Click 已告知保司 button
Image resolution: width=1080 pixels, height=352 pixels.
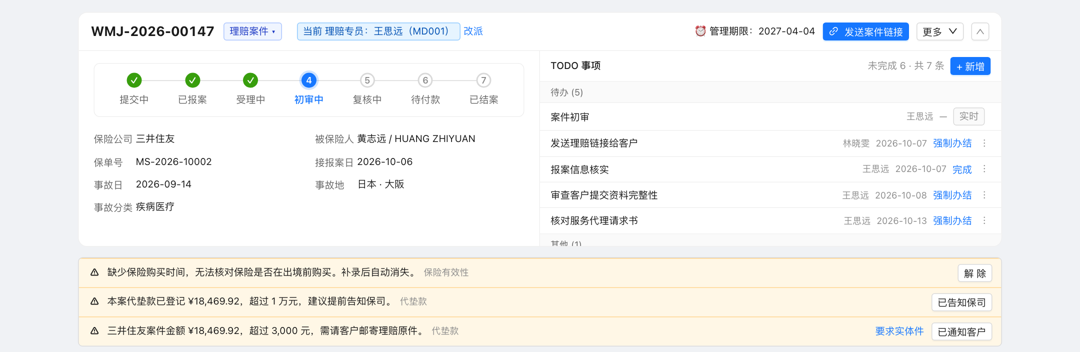[x=961, y=302]
